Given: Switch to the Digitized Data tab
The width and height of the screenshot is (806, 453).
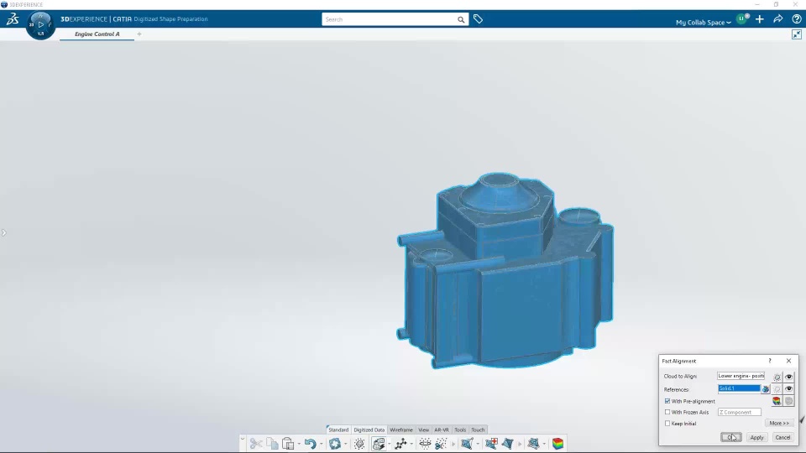Looking at the screenshot, I should pyautogui.click(x=369, y=430).
